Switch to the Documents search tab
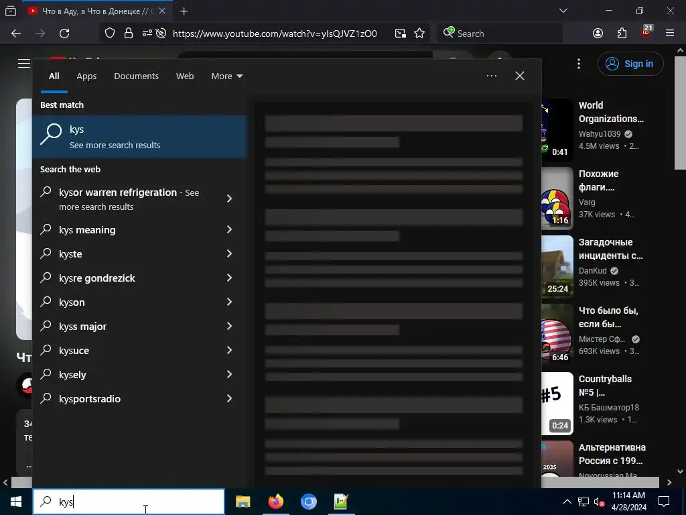Viewport: 686px width, 515px height. click(x=136, y=76)
